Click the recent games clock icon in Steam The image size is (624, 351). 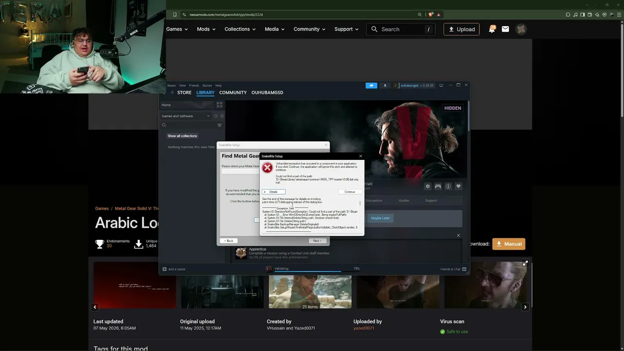[x=215, y=116]
